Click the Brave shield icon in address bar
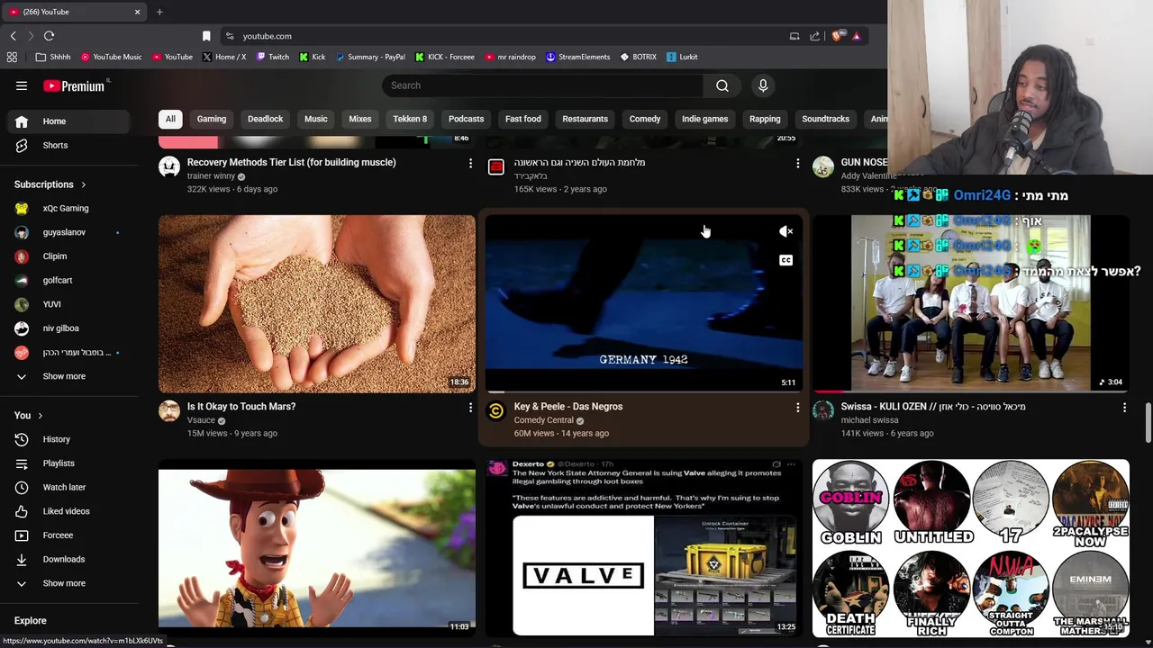The height and width of the screenshot is (648, 1153). pos(837,36)
